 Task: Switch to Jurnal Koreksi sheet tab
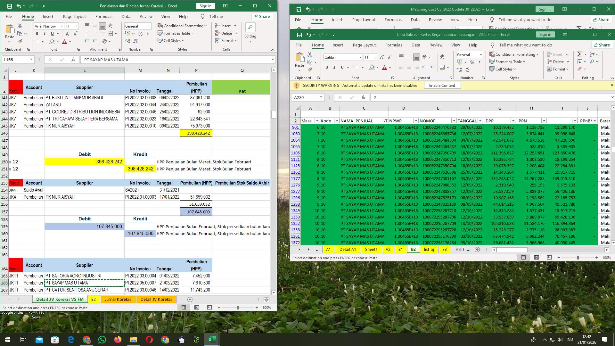coord(118,300)
